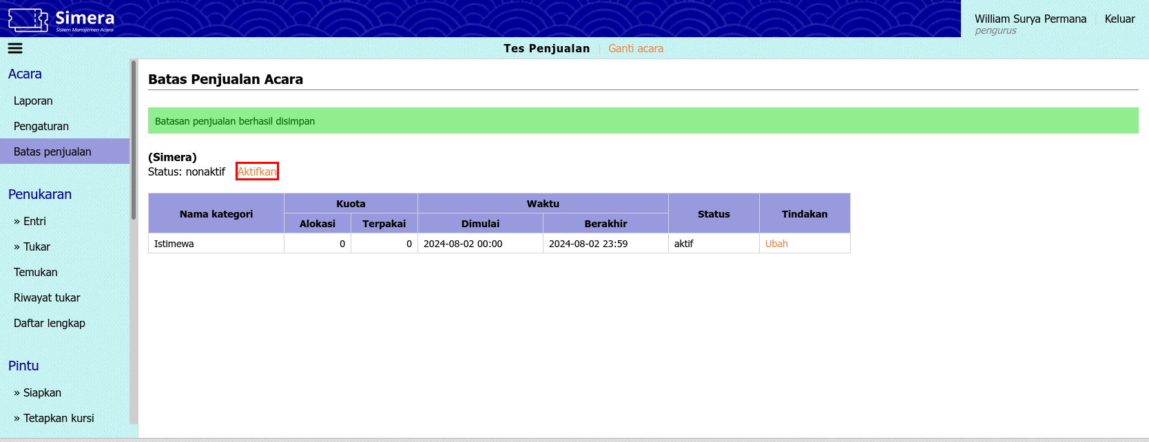Click the Terpakai column header
1149x442 pixels.
(384, 224)
